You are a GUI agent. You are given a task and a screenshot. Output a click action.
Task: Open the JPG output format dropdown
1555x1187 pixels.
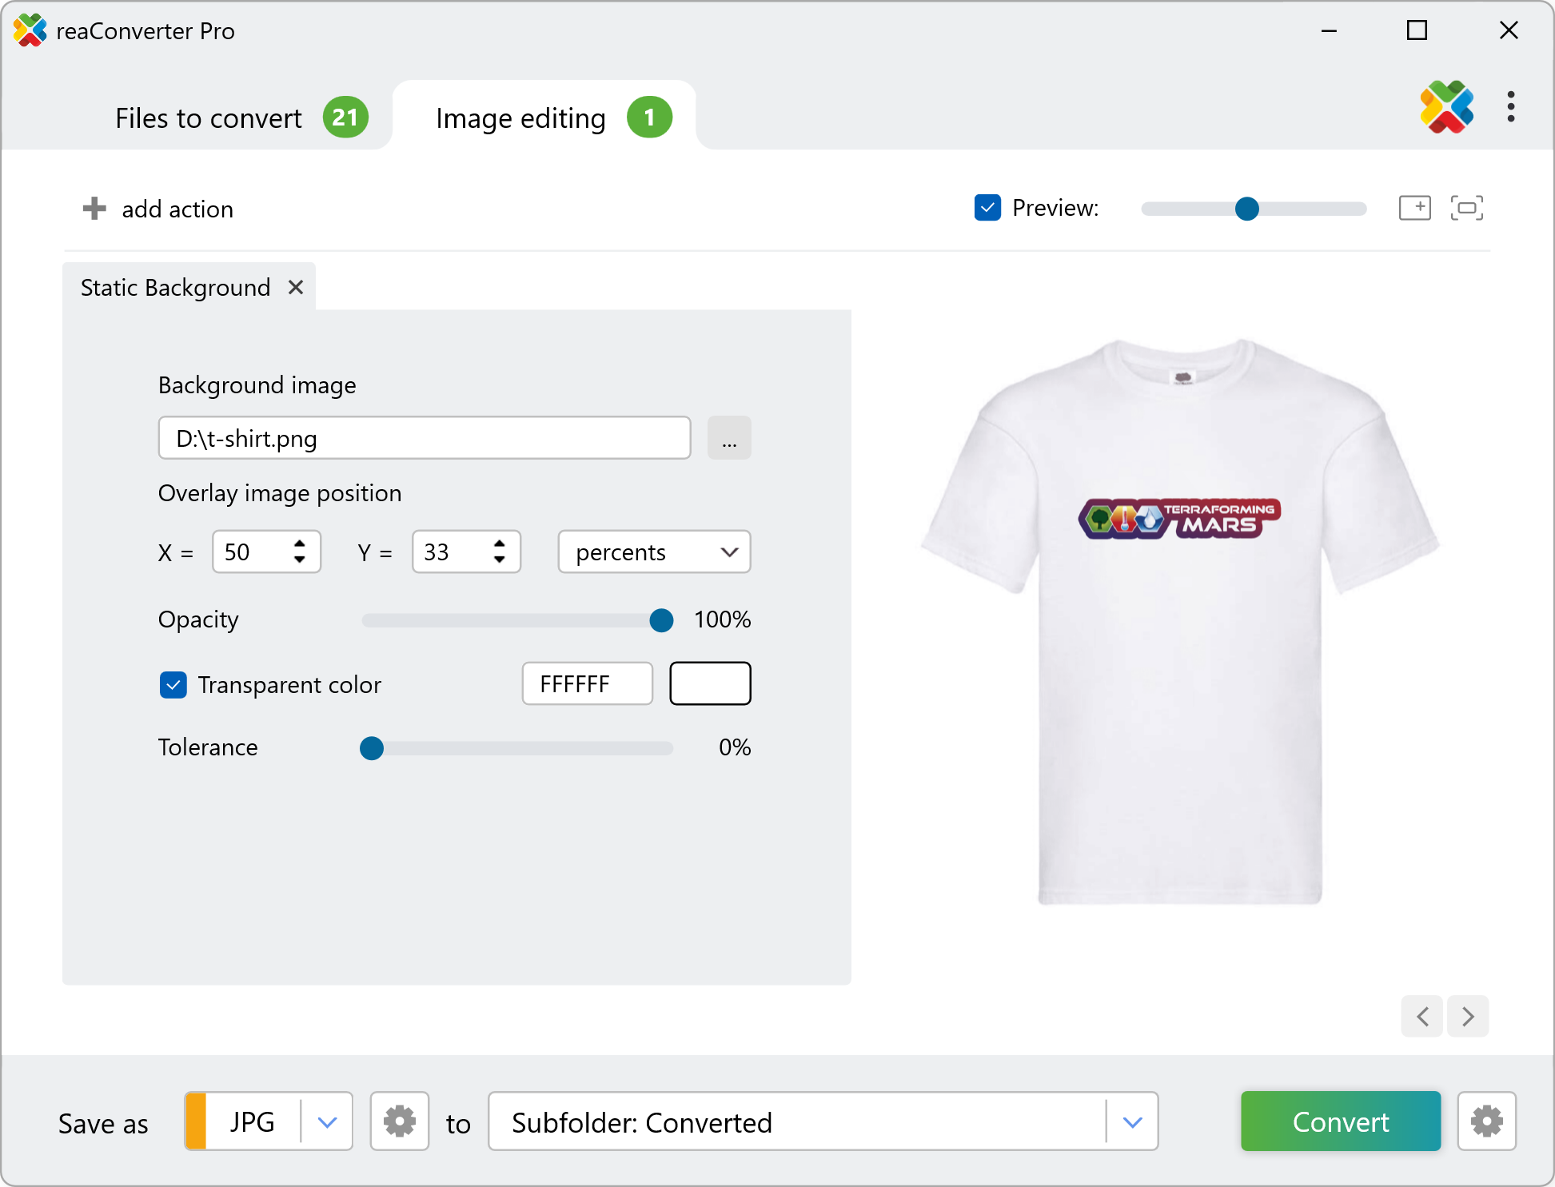(x=327, y=1121)
